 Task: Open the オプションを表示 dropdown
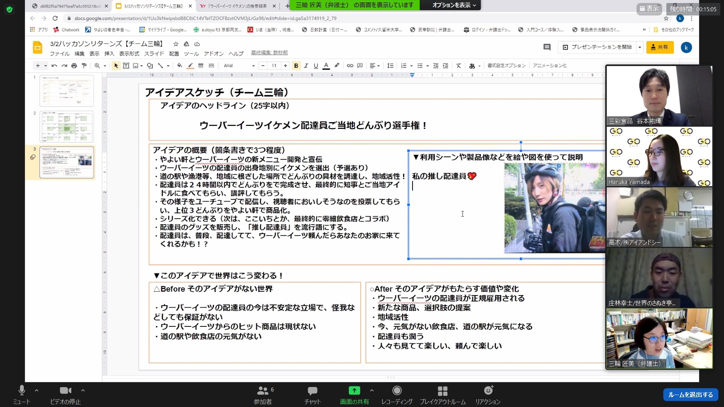click(x=454, y=5)
